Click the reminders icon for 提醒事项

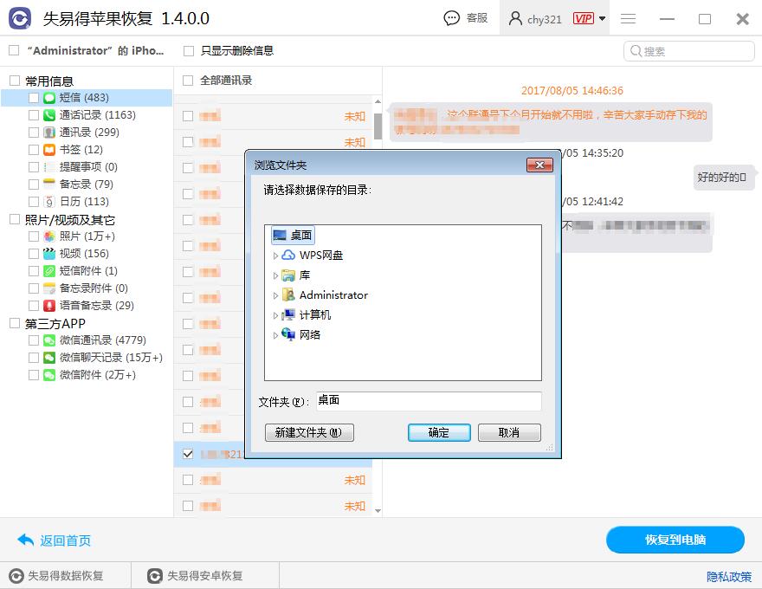click(x=49, y=167)
